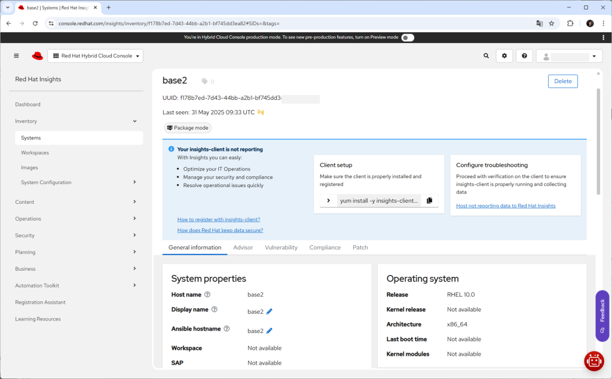Copy the yum install command

[x=429, y=200]
